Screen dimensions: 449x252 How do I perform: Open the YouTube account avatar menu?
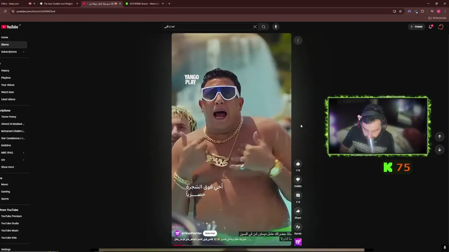tap(441, 27)
